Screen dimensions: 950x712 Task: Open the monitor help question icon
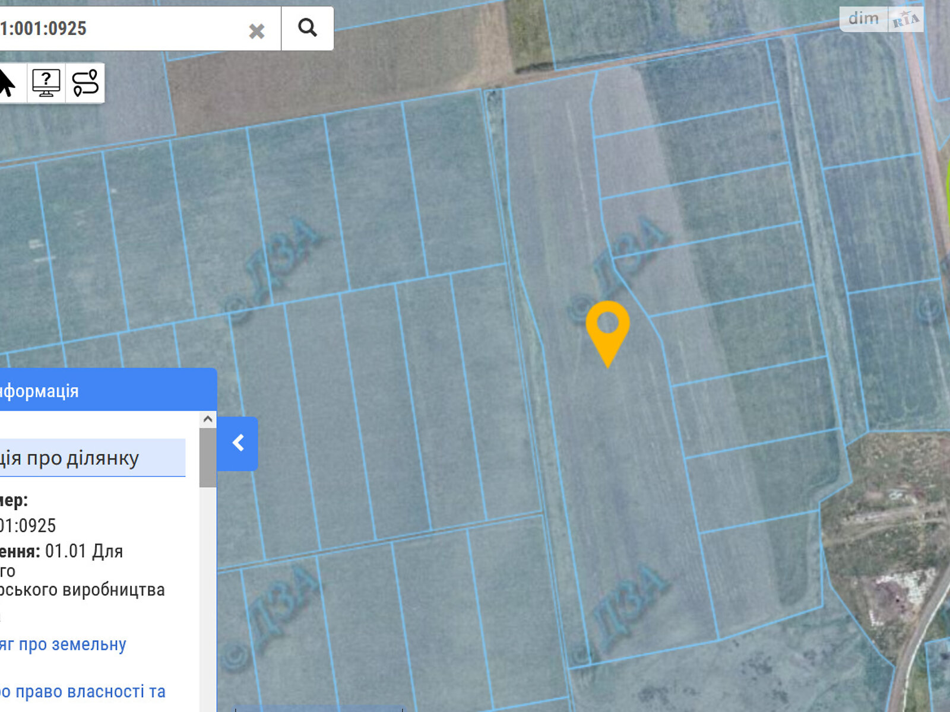click(x=46, y=83)
